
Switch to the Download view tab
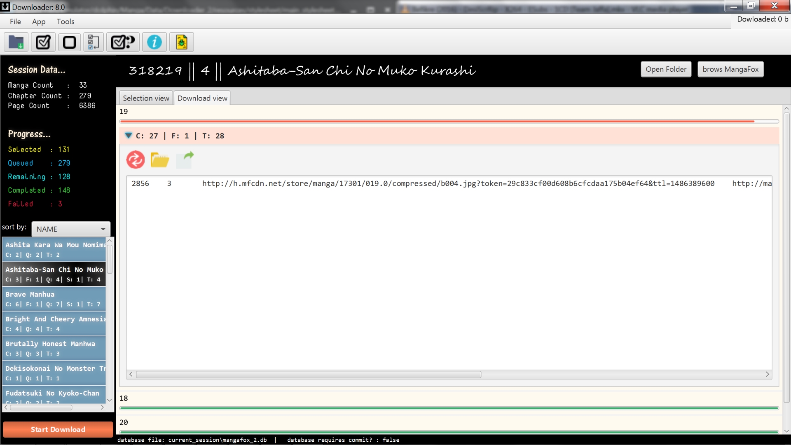click(x=202, y=98)
